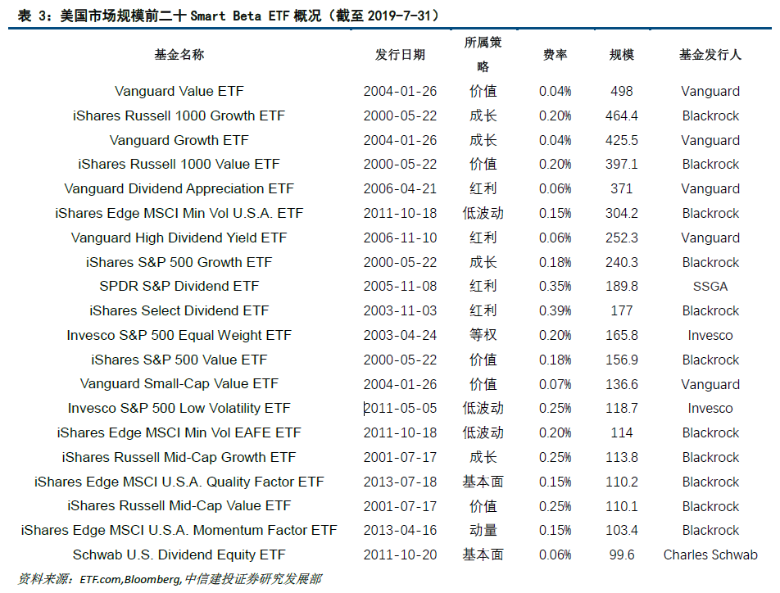
Task: Click the 0.35% fee cell
Action: click(x=555, y=286)
